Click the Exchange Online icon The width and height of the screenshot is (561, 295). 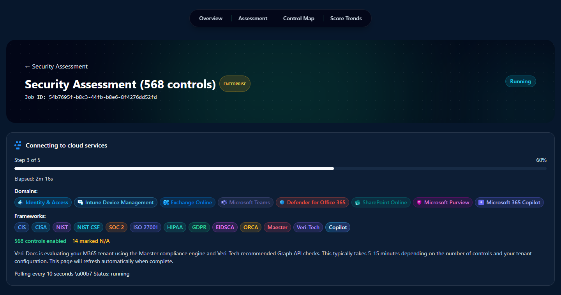tap(166, 202)
